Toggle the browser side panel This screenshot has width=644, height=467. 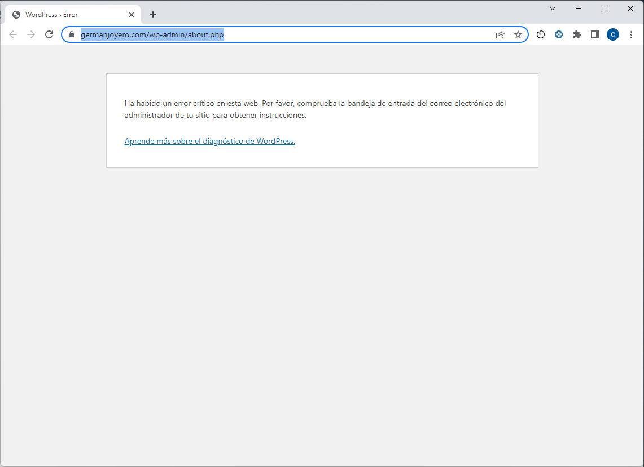click(595, 34)
